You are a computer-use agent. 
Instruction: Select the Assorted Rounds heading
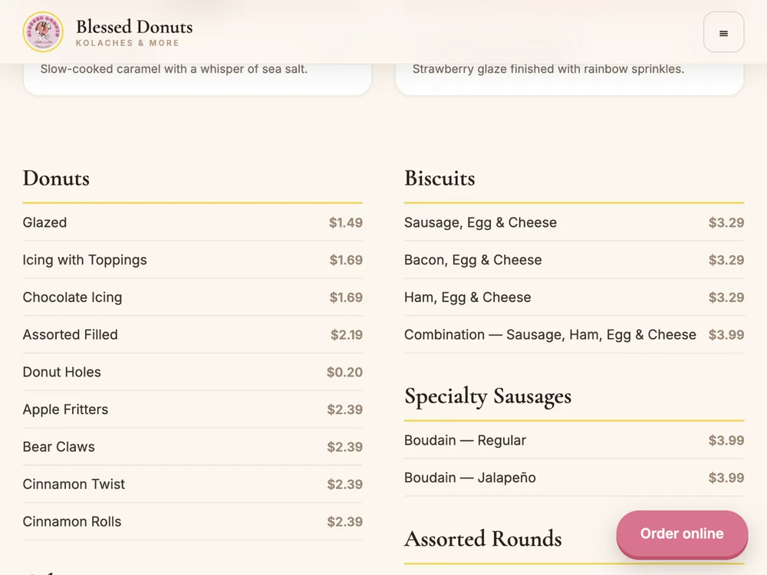(x=482, y=538)
